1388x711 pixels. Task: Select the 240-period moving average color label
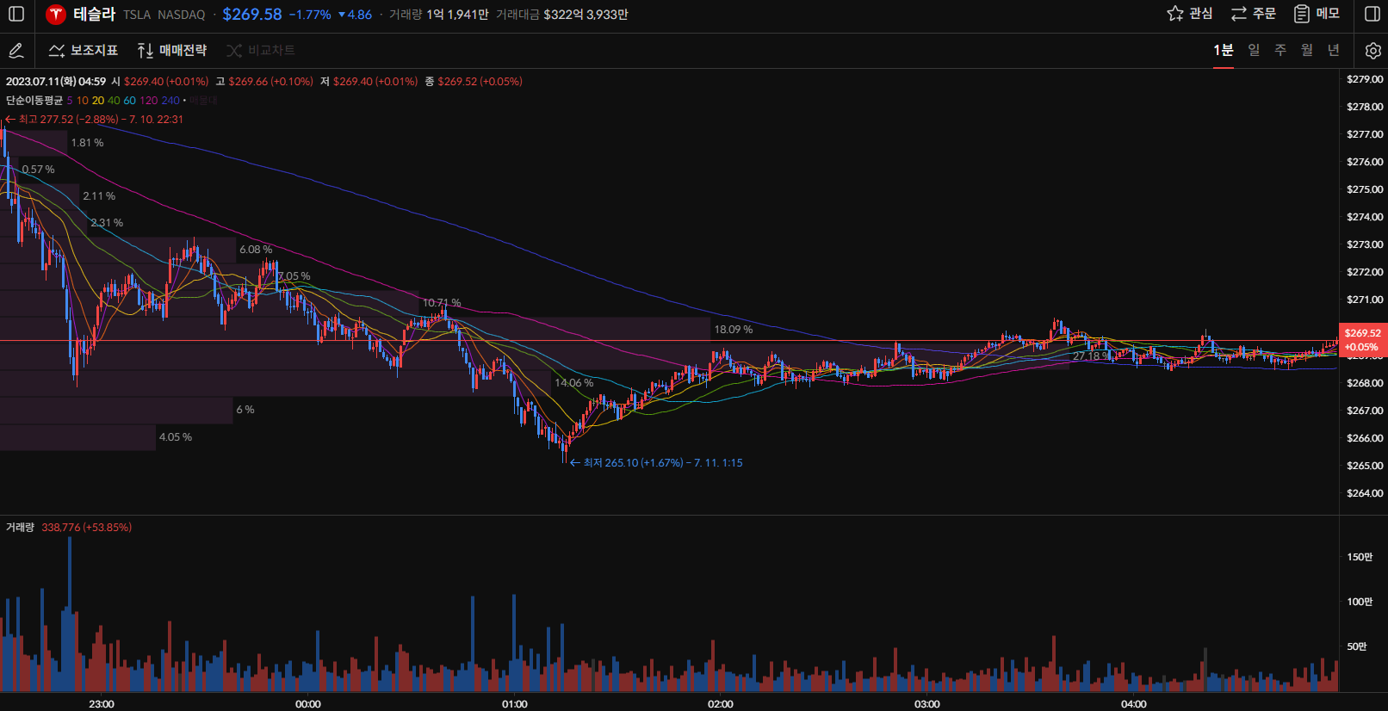click(x=170, y=101)
